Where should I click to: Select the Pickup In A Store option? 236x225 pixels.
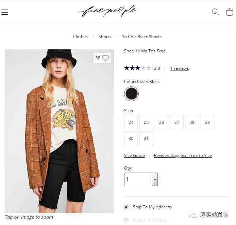coord(126,220)
